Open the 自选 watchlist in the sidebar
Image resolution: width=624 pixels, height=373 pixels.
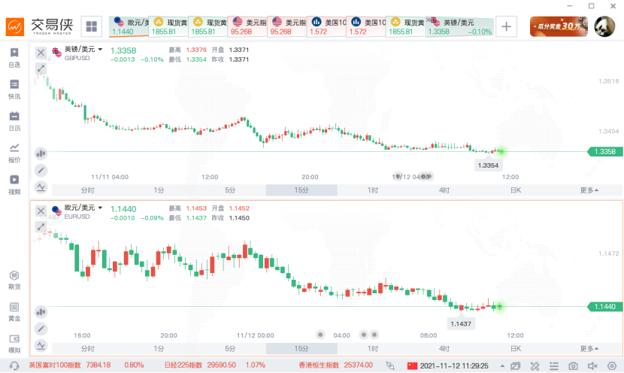coord(14,58)
